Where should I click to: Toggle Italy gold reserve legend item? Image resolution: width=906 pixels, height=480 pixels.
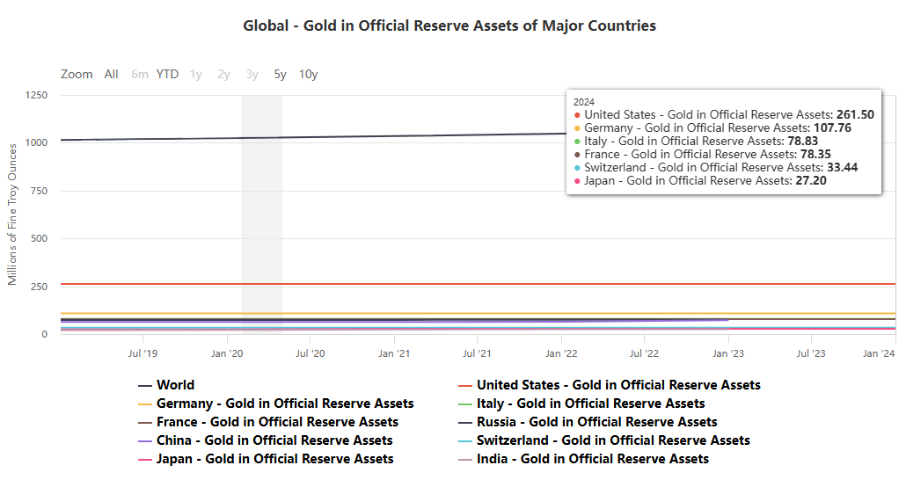590,404
